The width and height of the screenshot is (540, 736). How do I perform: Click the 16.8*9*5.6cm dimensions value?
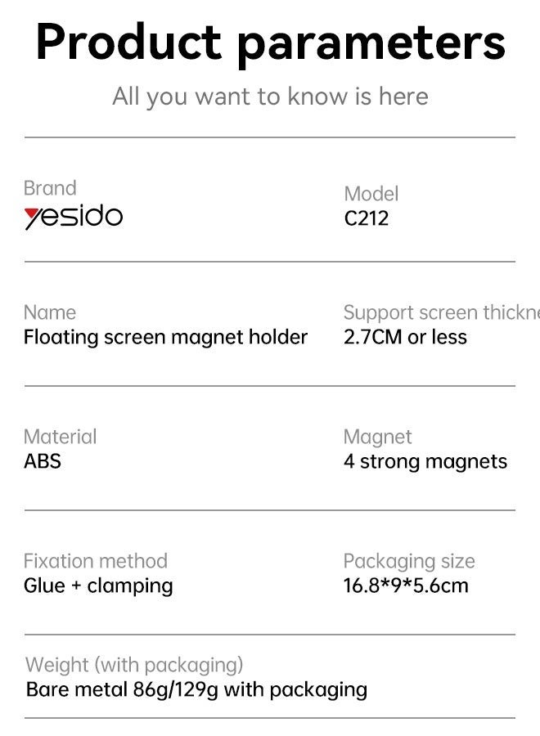406,586
